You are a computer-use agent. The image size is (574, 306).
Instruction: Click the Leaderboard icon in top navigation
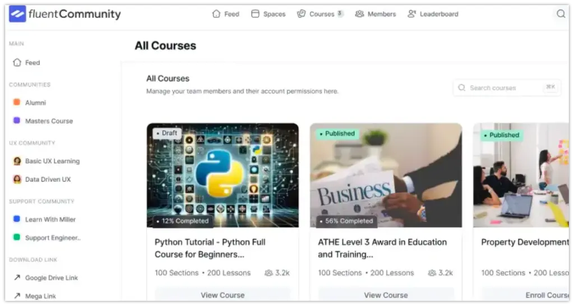[412, 14]
